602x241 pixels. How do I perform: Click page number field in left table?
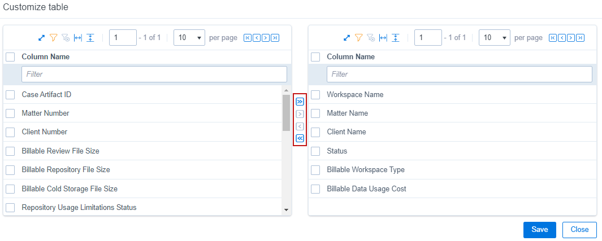(123, 38)
